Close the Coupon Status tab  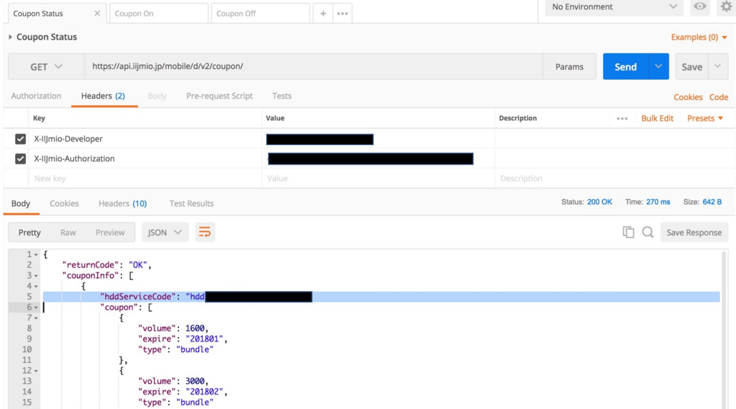[97, 13]
